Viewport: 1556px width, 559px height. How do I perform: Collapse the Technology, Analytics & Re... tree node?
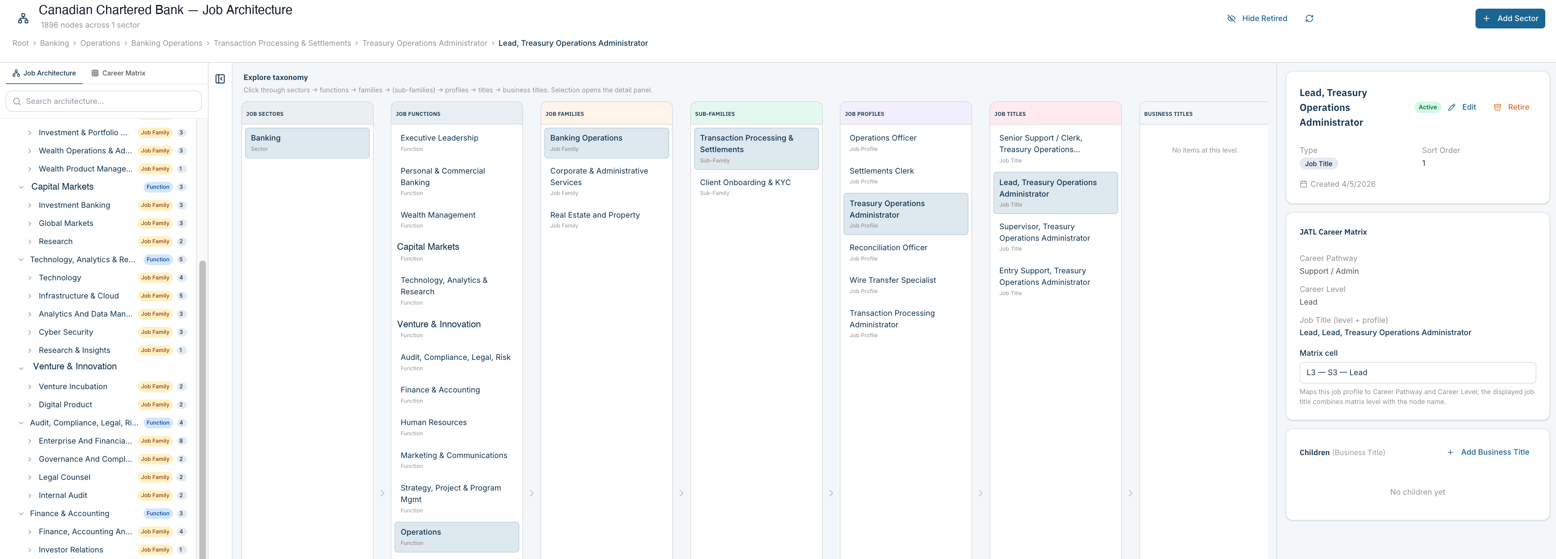point(21,260)
